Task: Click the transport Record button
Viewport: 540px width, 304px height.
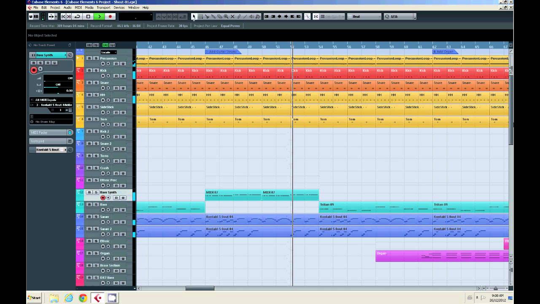Action: (x=110, y=16)
